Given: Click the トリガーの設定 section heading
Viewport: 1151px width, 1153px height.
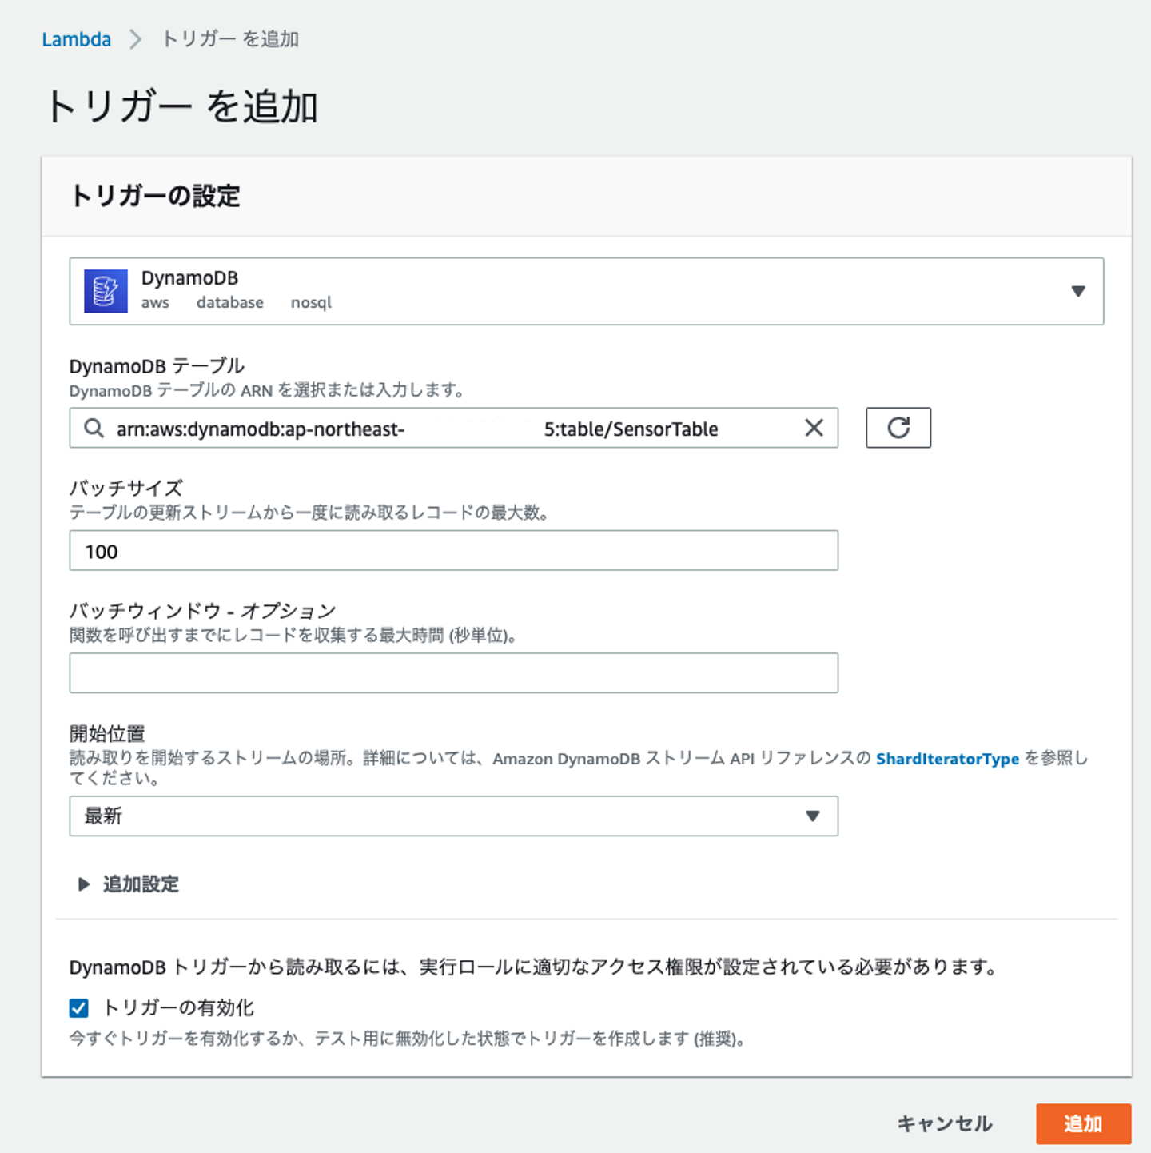Looking at the screenshot, I should pos(155,196).
